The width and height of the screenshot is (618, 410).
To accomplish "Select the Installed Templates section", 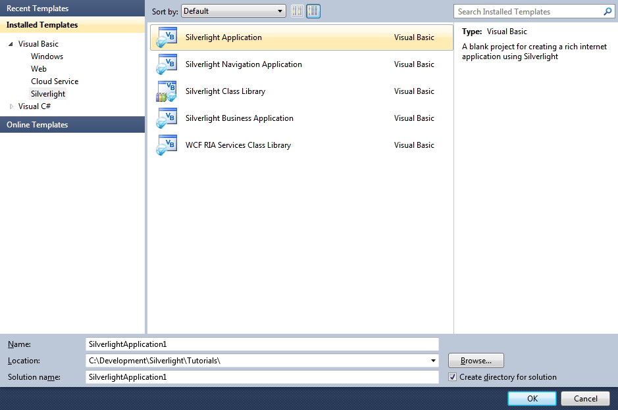I will [x=72, y=25].
